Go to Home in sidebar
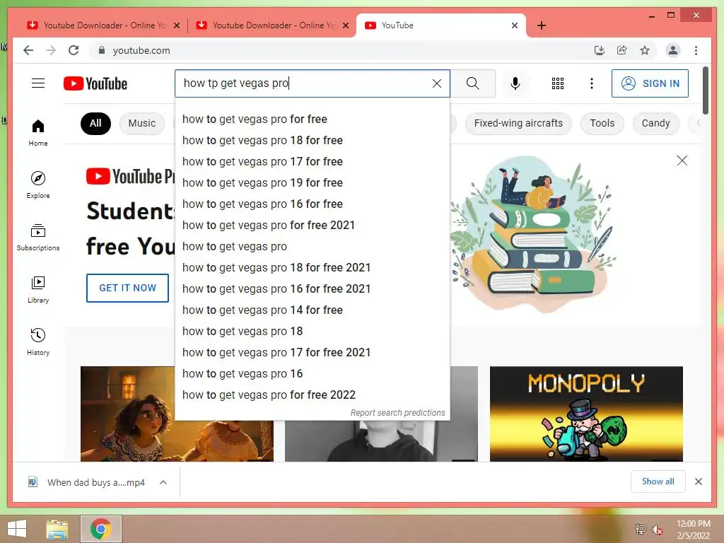Viewport: 724px width, 543px height. click(38, 133)
